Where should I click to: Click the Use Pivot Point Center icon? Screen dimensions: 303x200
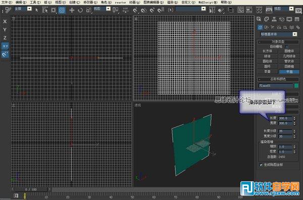pos(115,10)
